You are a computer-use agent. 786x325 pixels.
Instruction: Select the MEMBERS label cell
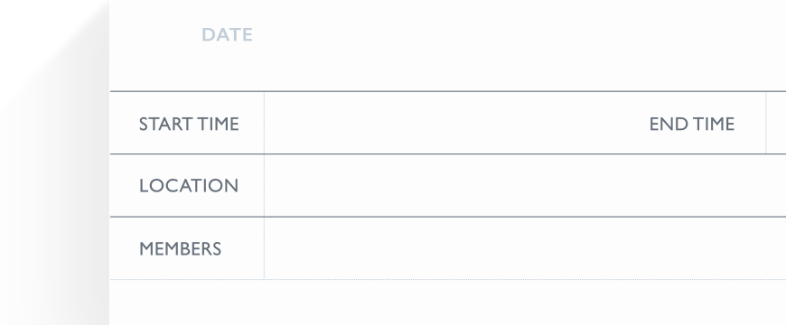(x=187, y=248)
